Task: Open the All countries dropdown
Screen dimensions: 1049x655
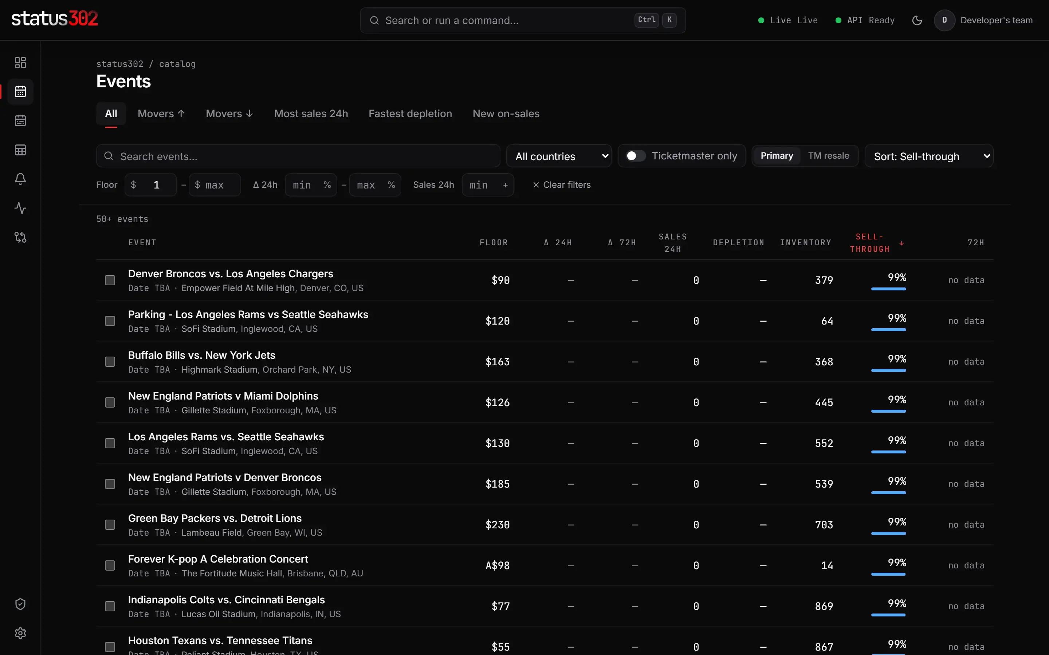Action: coord(559,156)
